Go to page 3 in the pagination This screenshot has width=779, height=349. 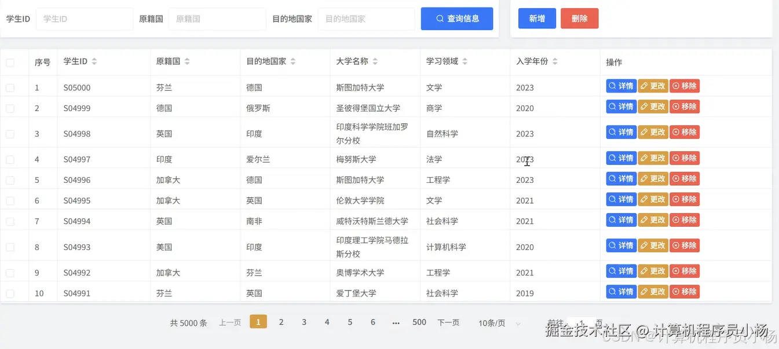tap(303, 322)
